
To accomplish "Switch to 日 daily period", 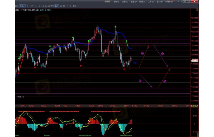I will click(61, 6).
